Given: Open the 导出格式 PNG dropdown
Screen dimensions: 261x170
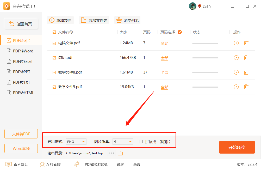Looking at the screenshot, I should tap(76, 142).
